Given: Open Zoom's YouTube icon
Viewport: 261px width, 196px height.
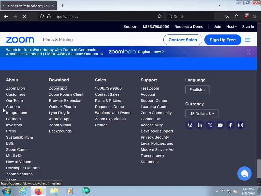Looking at the screenshot, I should (x=220, y=125).
